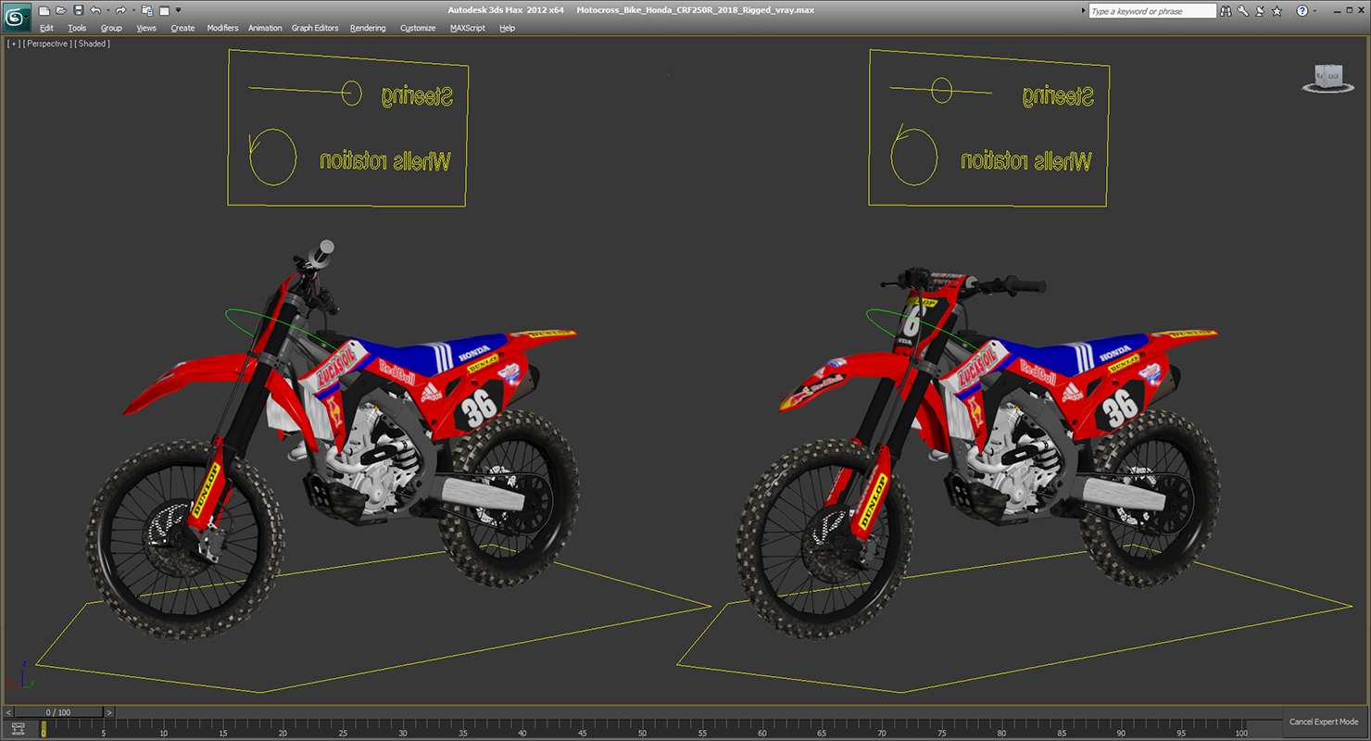Open the Animation menu
Image resolution: width=1371 pixels, height=741 pixels.
265,28
